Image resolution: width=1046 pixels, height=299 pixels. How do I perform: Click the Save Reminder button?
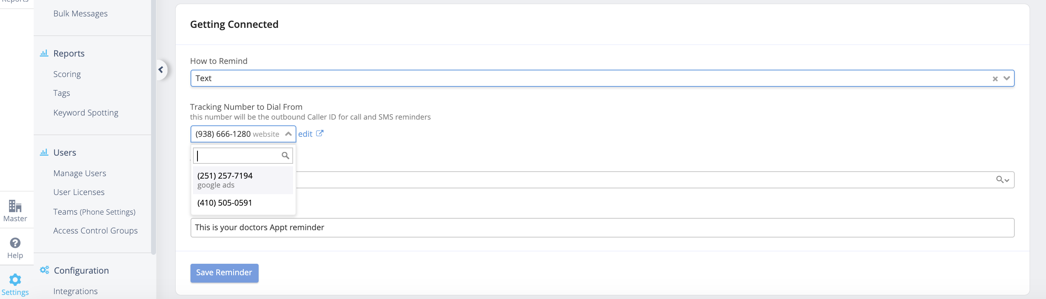coord(225,273)
